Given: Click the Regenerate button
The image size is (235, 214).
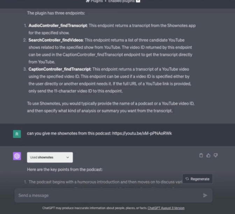Looking at the screenshot, I should 198,179.
